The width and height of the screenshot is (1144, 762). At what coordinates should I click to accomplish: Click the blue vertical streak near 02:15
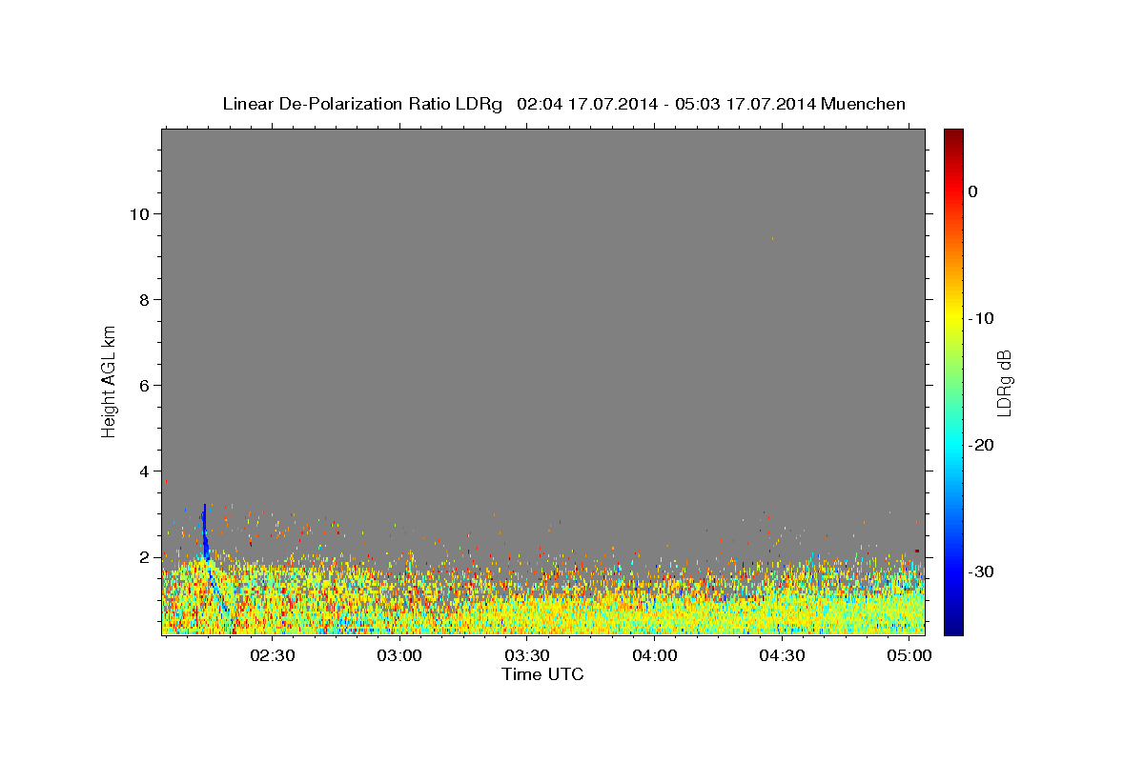point(204,533)
